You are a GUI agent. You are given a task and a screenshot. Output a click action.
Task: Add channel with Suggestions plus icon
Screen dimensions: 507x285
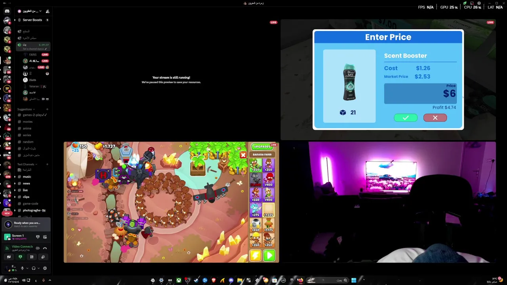[x=47, y=109]
